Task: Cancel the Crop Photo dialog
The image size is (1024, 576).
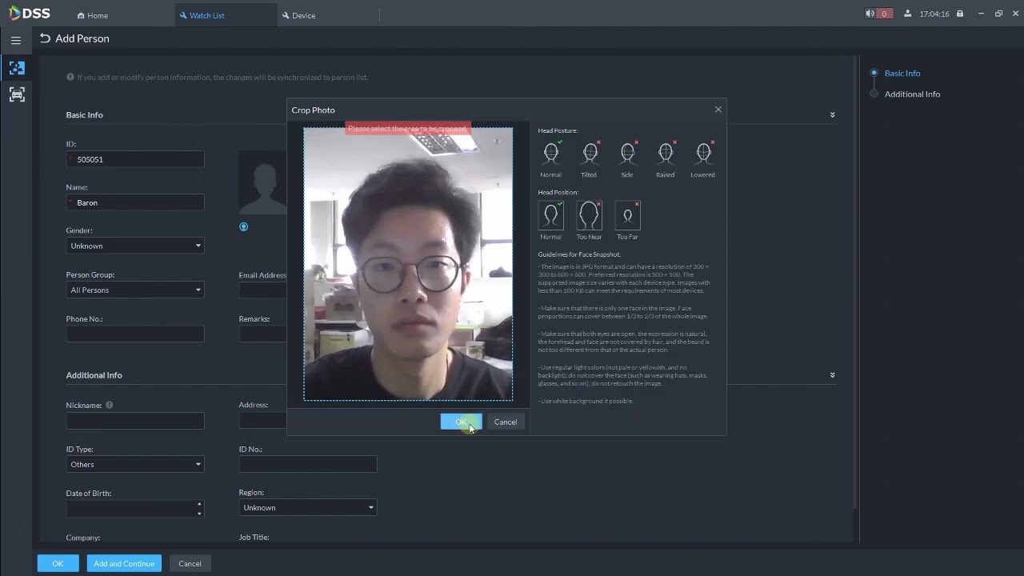Action: 506,422
